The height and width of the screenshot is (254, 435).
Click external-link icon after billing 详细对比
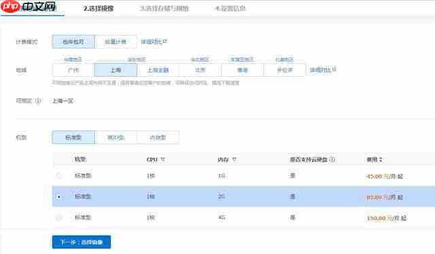(x=165, y=41)
